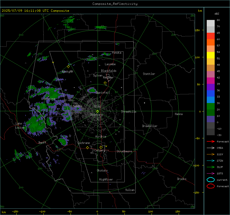The image size is (230, 215).
Task: Click the cyan current ellipse icon
Action: (211, 180)
